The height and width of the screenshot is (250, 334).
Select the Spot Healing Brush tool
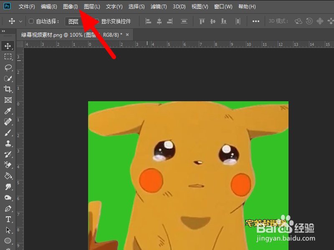[8, 122]
